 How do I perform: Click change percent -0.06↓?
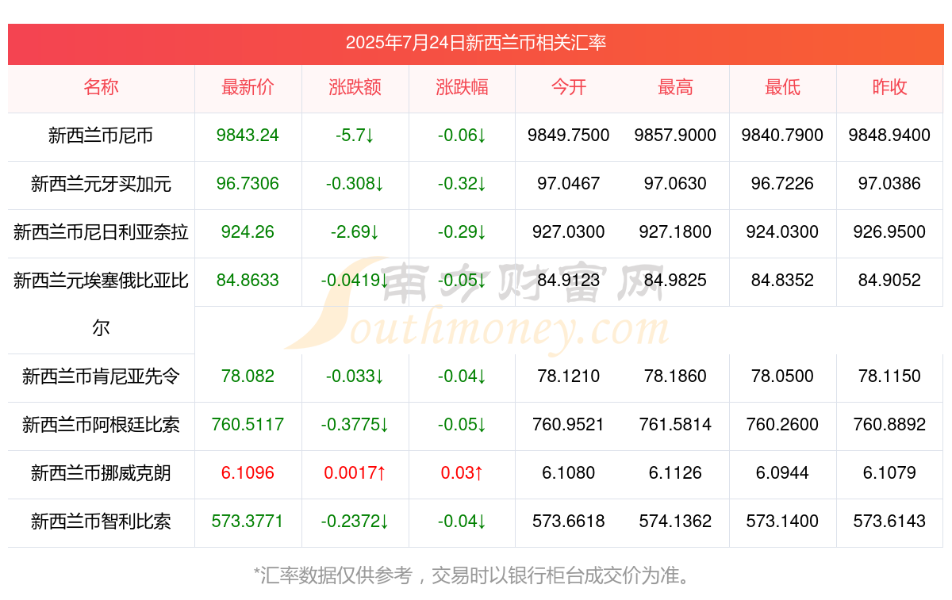462,136
